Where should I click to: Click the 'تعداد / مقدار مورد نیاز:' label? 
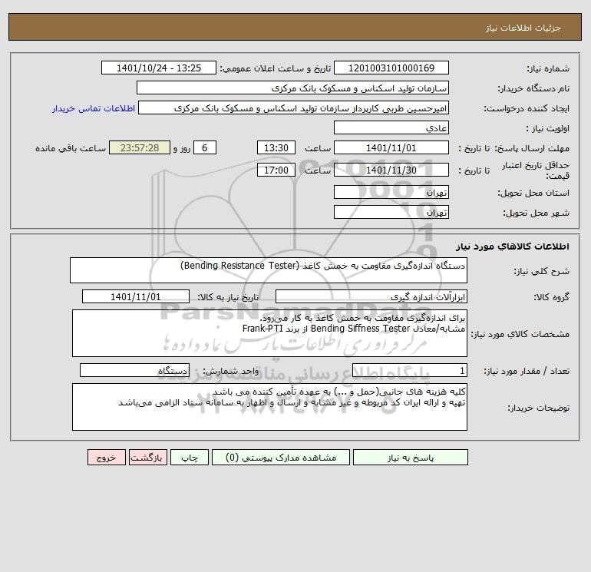(527, 372)
